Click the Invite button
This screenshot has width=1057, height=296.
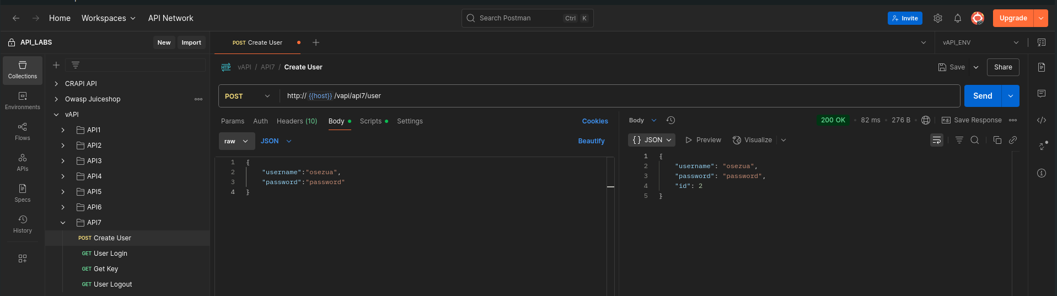click(905, 18)
